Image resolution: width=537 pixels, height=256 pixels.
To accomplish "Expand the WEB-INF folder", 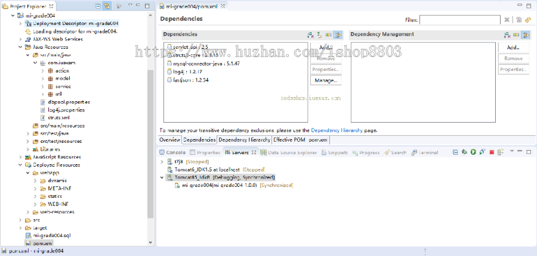I will tap(35, 204).
